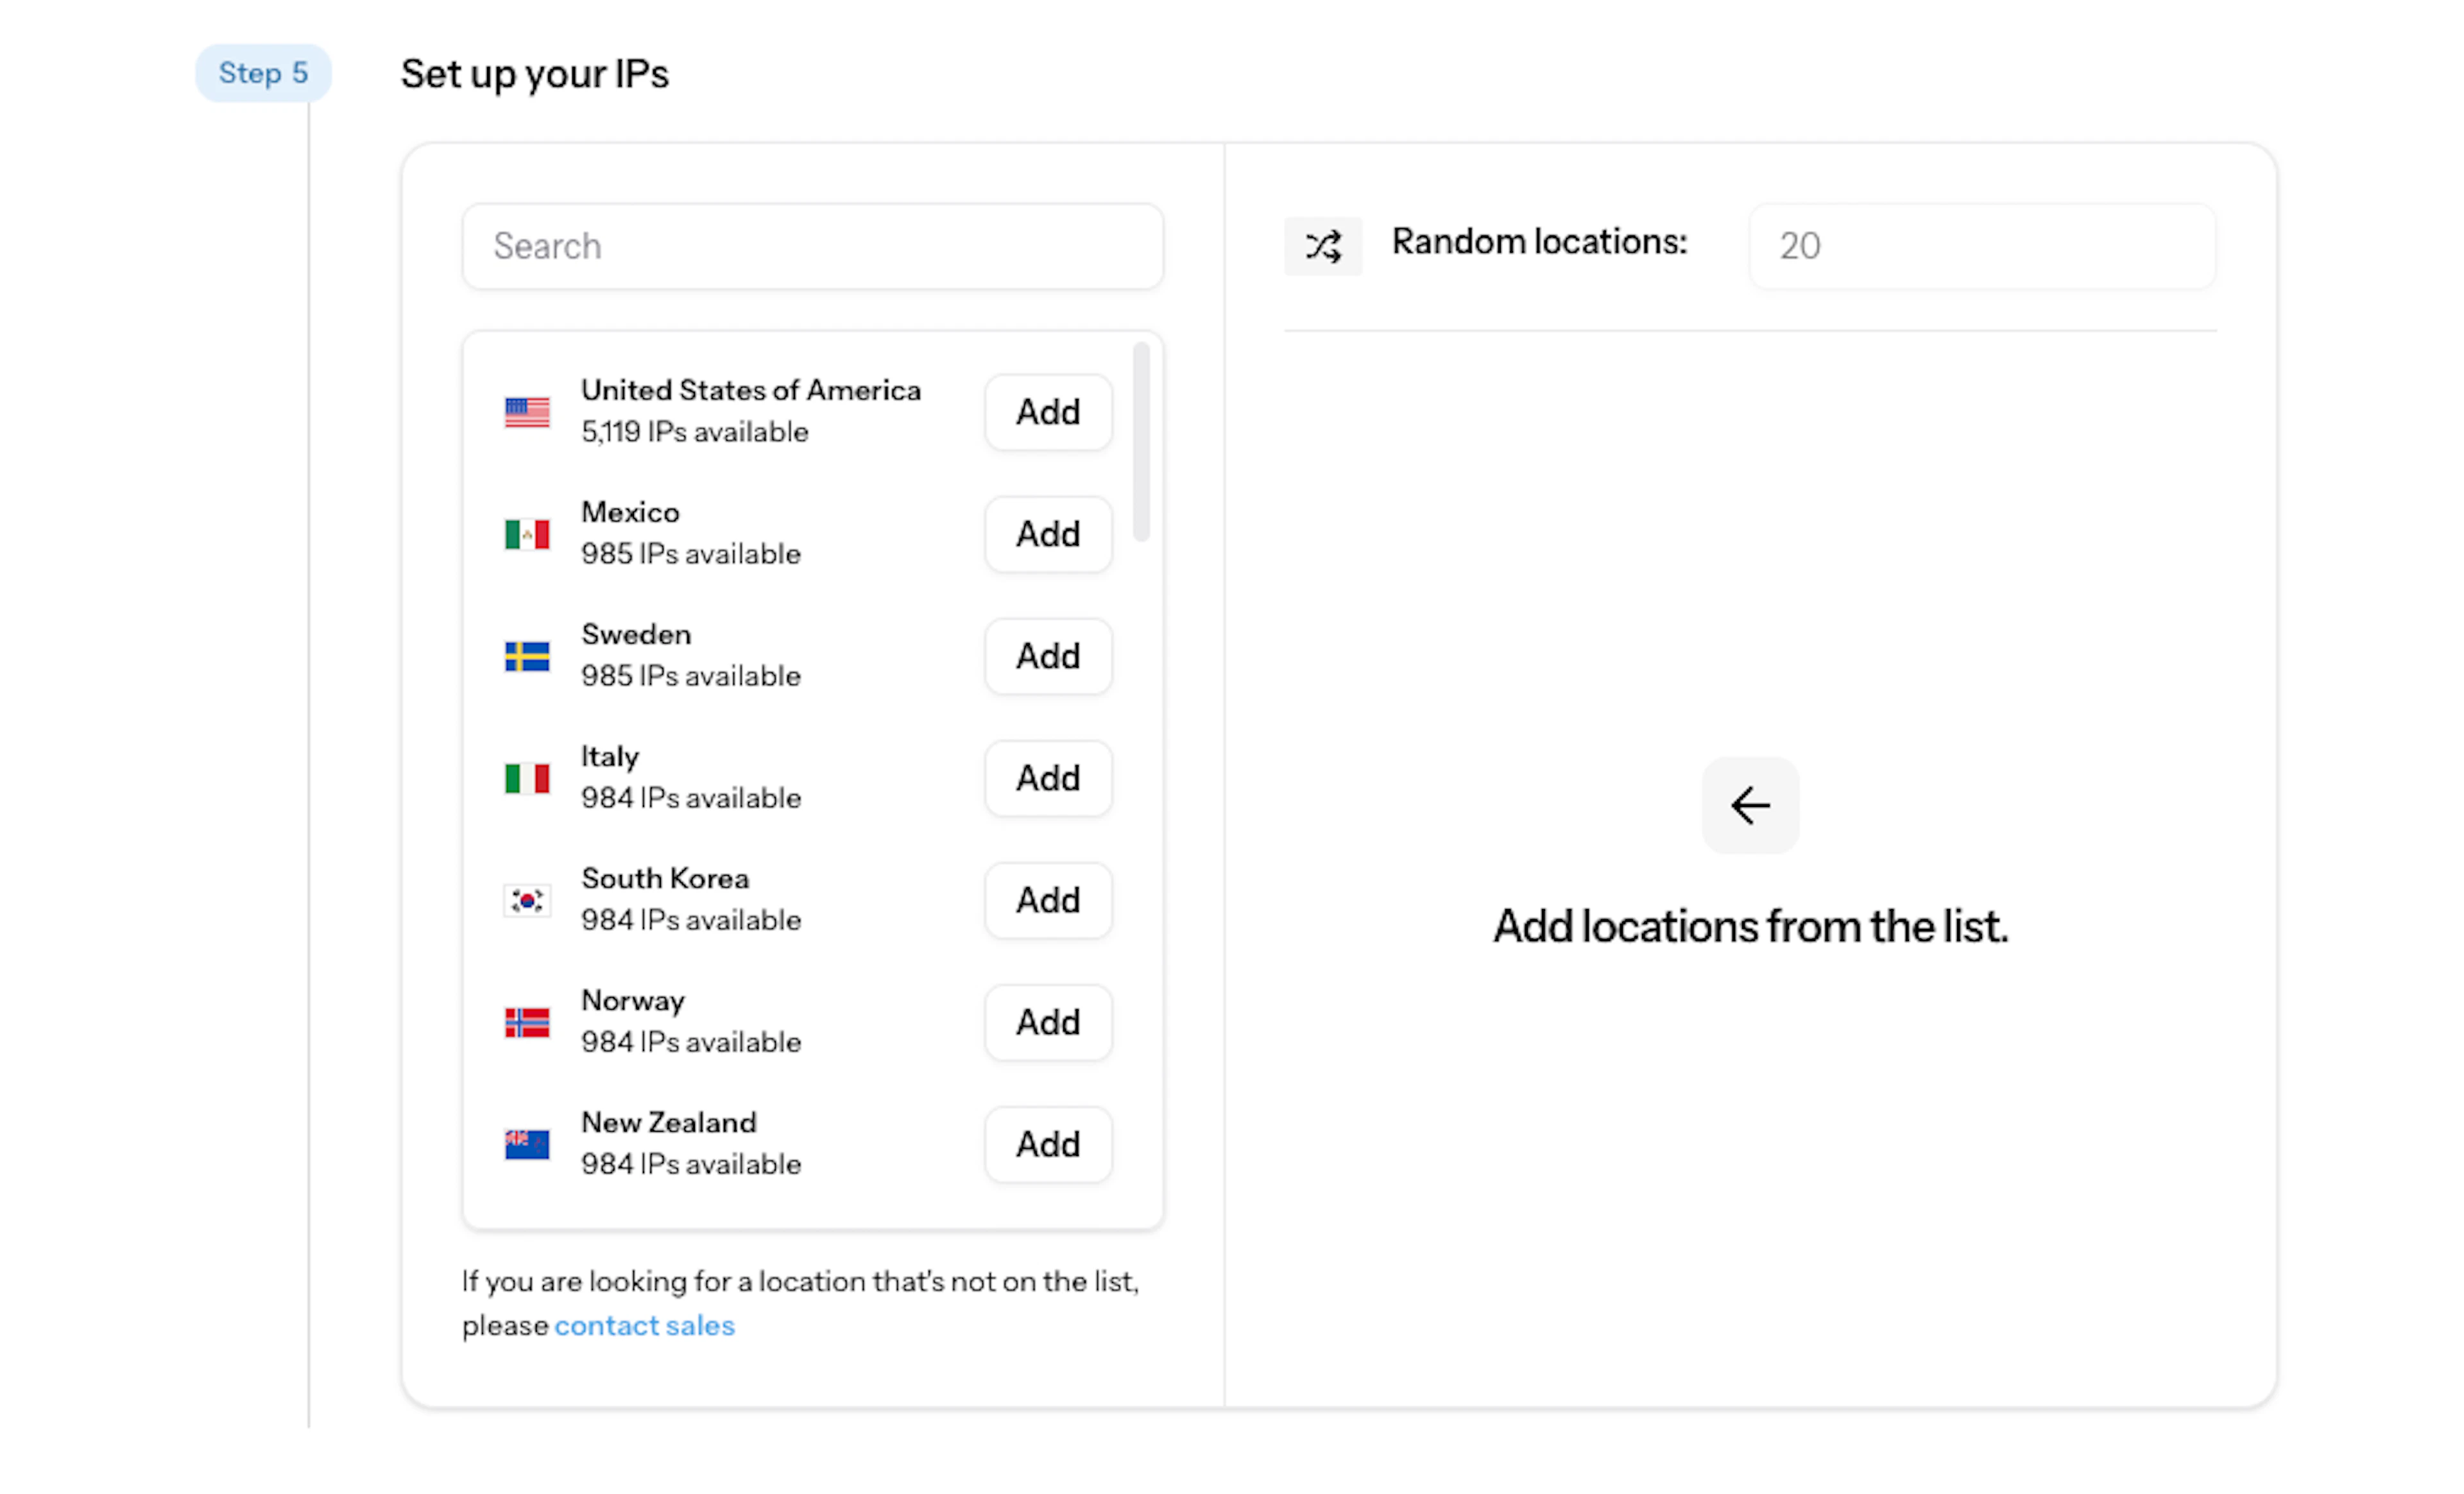Image resolution: width=2464 pixels, height=1494 pixels.
Task: Click the Step 5 badge
Action: tap(263, 73)
